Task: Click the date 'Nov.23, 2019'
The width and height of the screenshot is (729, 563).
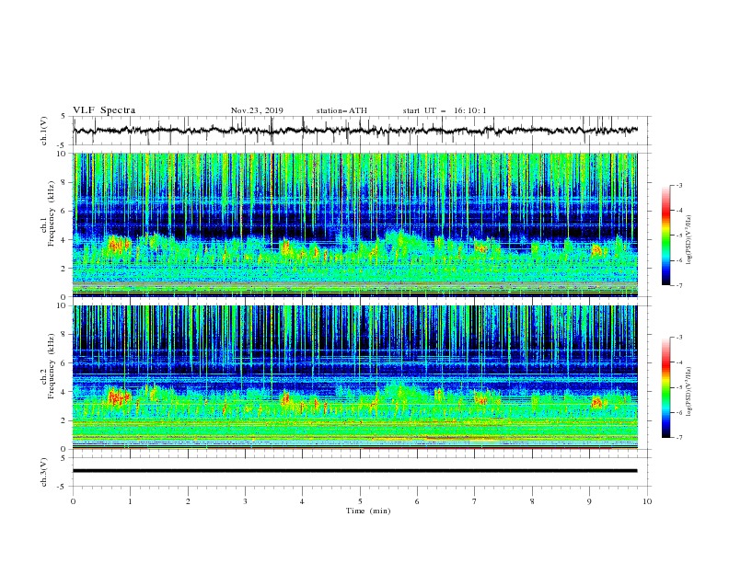Action: 257,110
